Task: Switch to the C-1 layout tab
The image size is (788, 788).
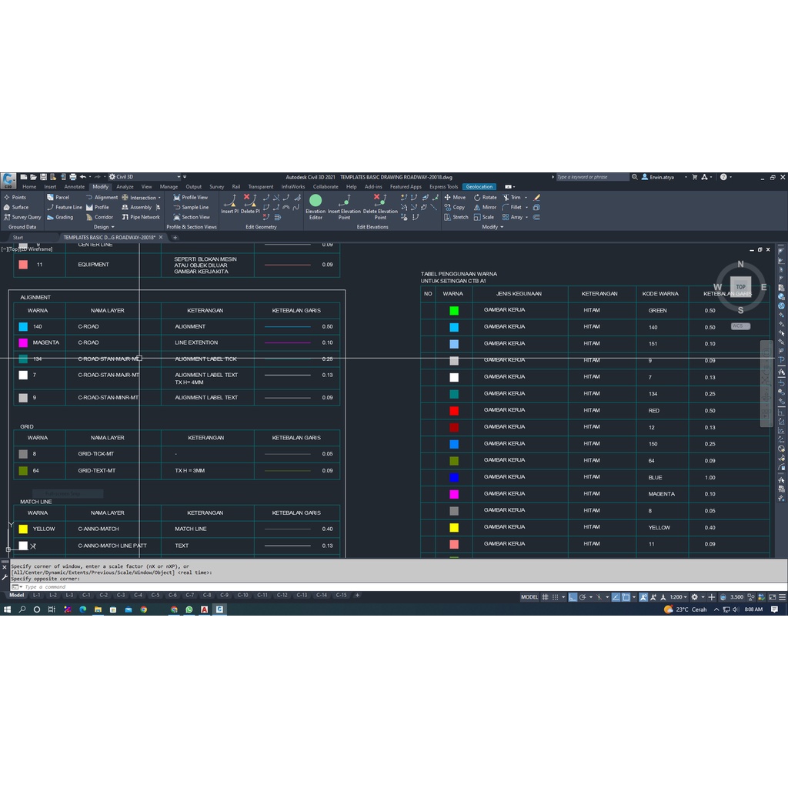Action: pyautogui.click(x=86, y=595)
